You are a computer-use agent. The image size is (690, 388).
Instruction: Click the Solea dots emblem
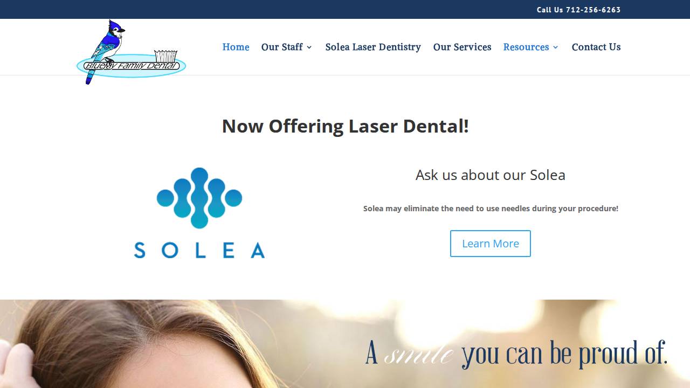[199, 198]
